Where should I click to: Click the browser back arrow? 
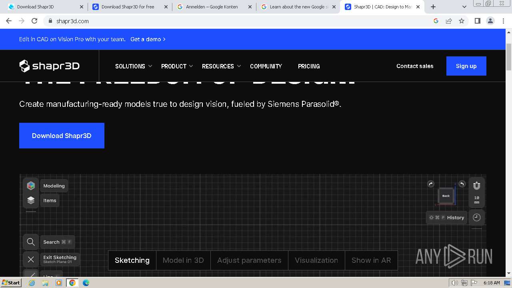[x=9, y=21]
